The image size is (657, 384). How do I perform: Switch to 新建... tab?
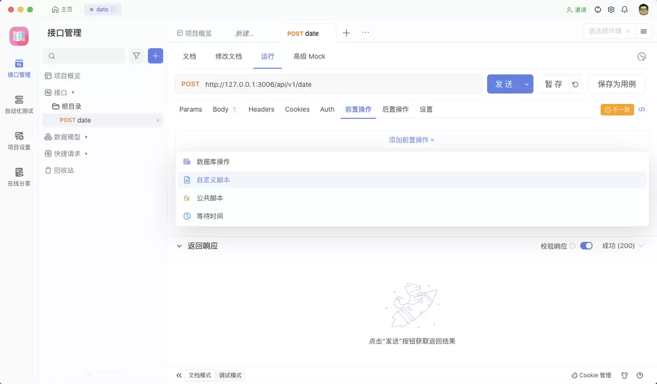coord(244,33)
